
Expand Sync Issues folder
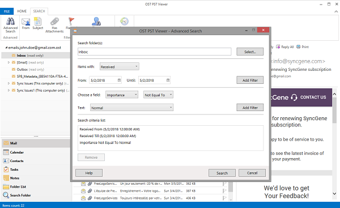pyautogui.click(x=8, y=83)
